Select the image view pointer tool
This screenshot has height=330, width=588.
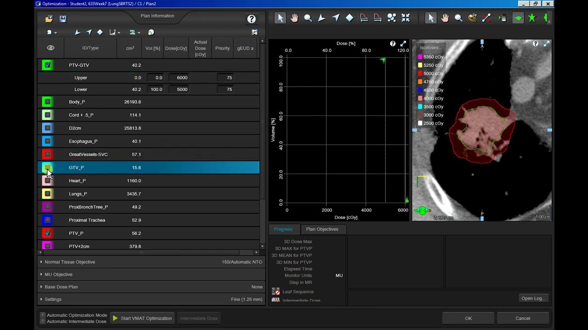tap(430, 18)
